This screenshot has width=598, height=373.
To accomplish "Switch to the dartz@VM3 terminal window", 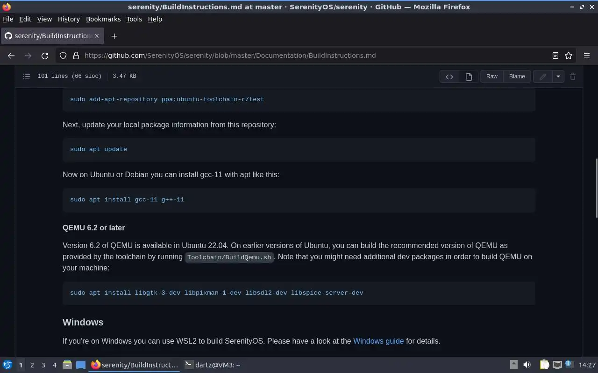I will click(212, 365).
